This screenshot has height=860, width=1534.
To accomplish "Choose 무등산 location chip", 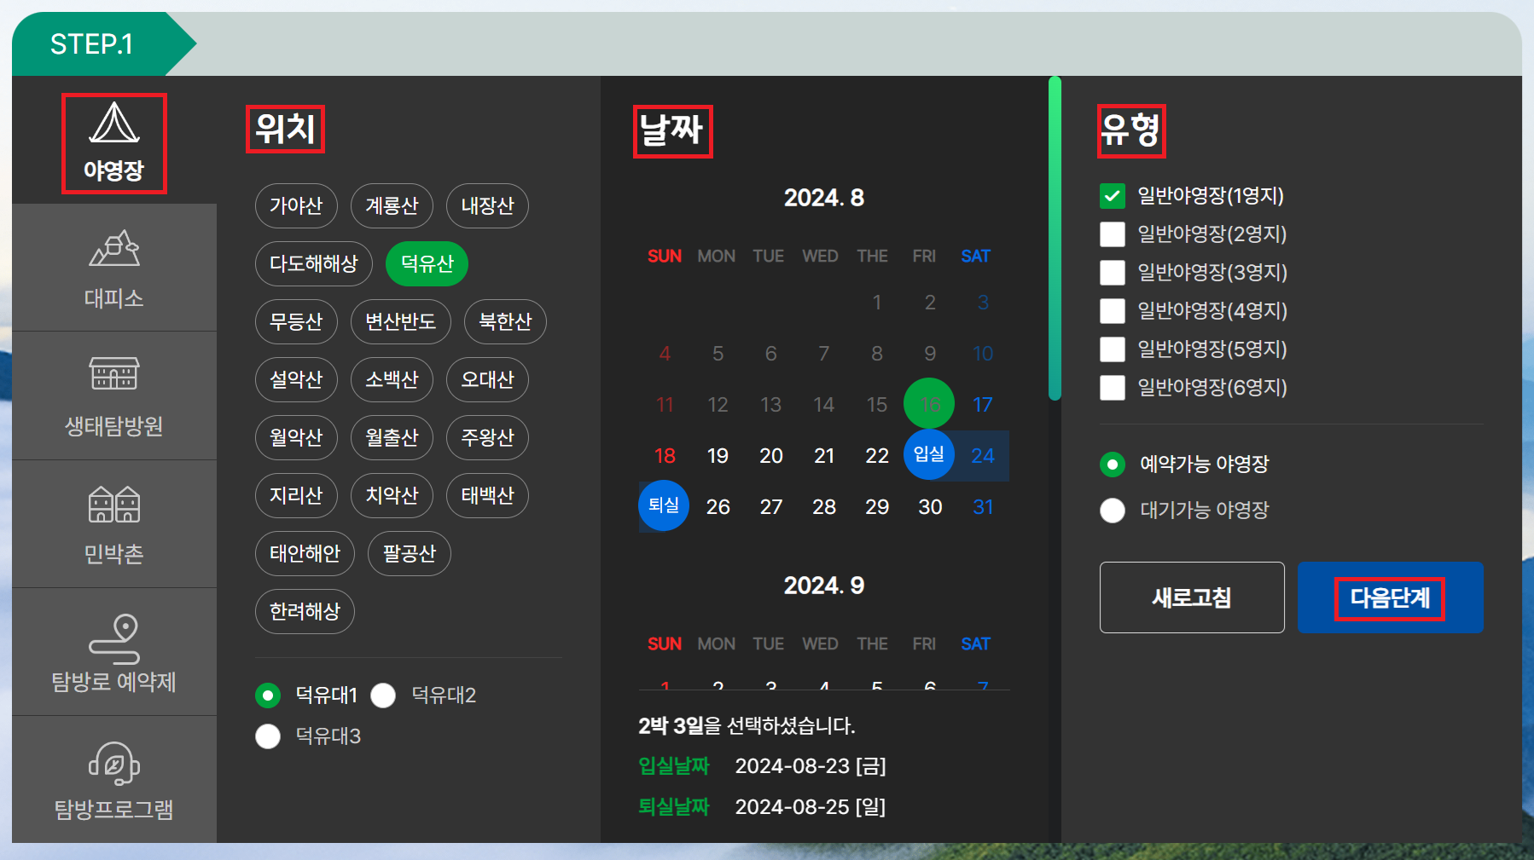I will pos(296,322).
